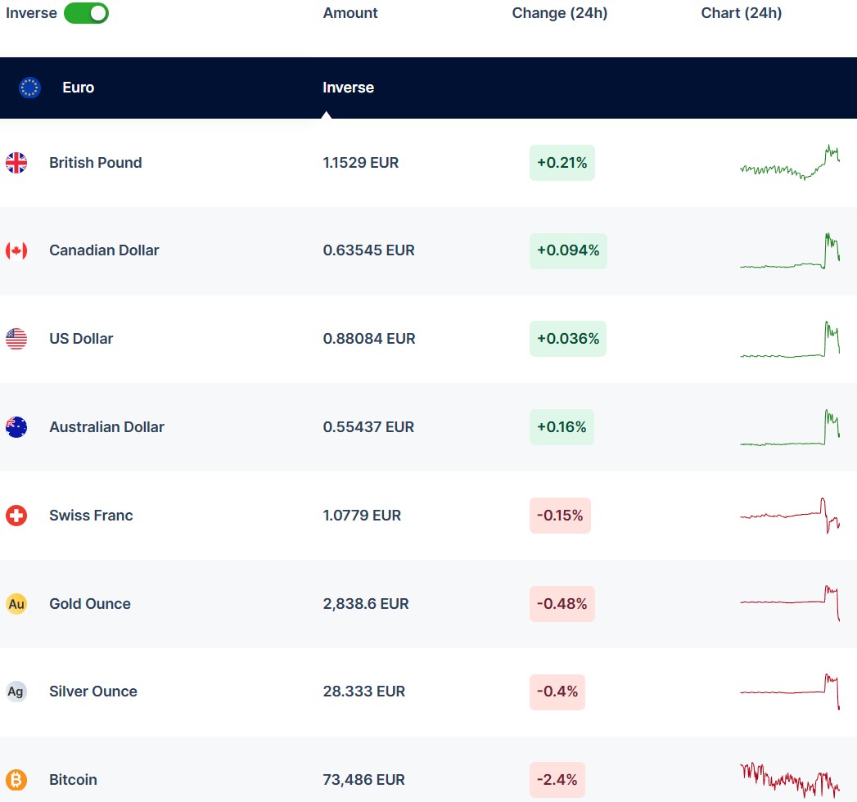The image size is (857, 802).
Task: Click the Swiss Franc flag icon
Action: pos(16,516)
